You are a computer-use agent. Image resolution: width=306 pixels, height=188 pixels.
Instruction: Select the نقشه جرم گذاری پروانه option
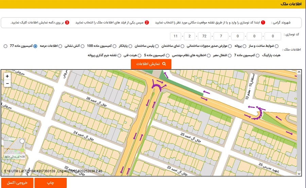120,55
